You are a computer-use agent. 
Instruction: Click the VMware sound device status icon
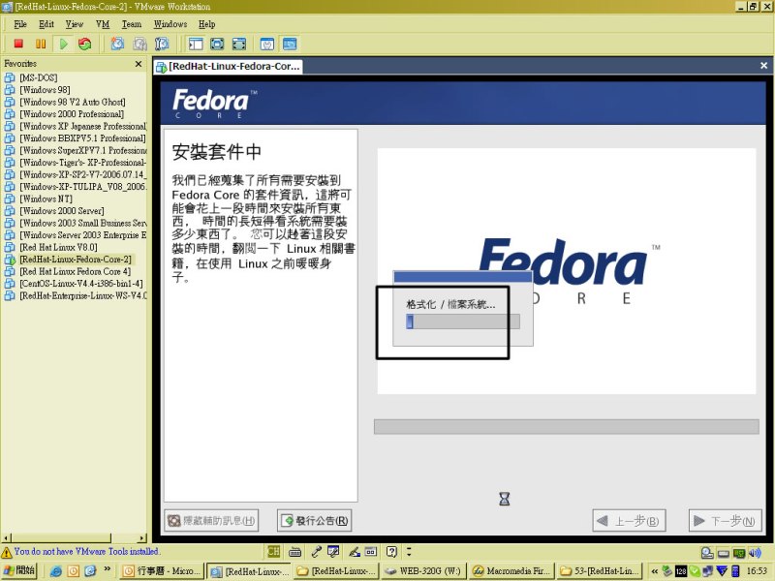(756, 553)
